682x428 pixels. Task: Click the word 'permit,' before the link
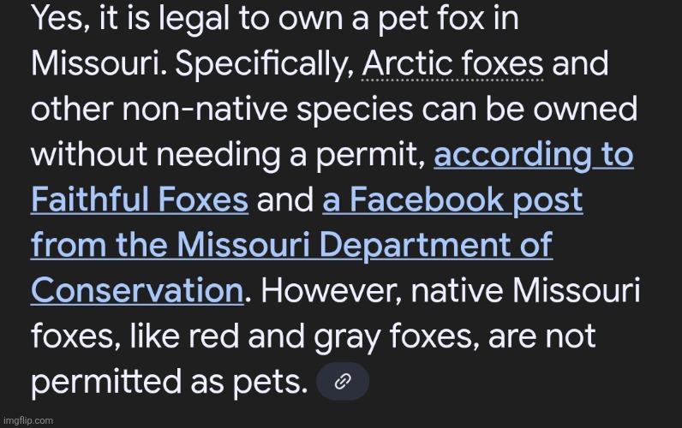[x=371, y=154]
